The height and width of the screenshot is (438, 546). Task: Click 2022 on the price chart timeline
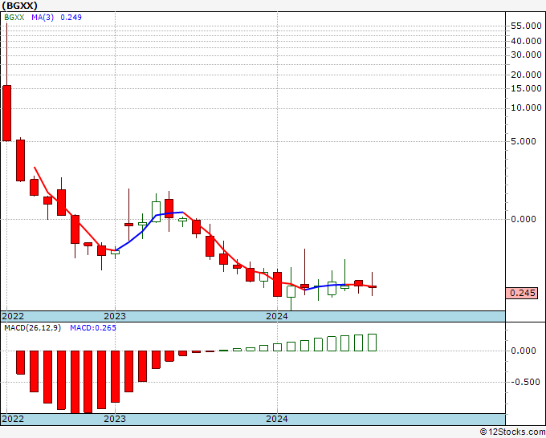point(13,316)
